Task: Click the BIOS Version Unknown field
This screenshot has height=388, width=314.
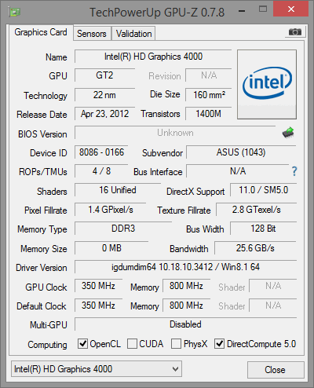Action: 175,133
